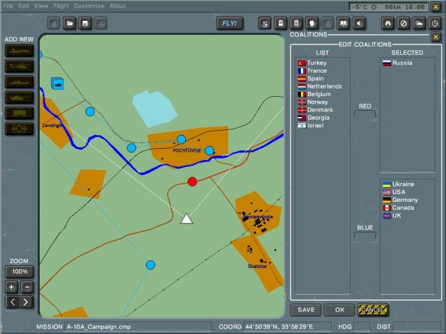Click the COORD coordinates field
The width and height of the screenshot is (446, 334).
287,326
